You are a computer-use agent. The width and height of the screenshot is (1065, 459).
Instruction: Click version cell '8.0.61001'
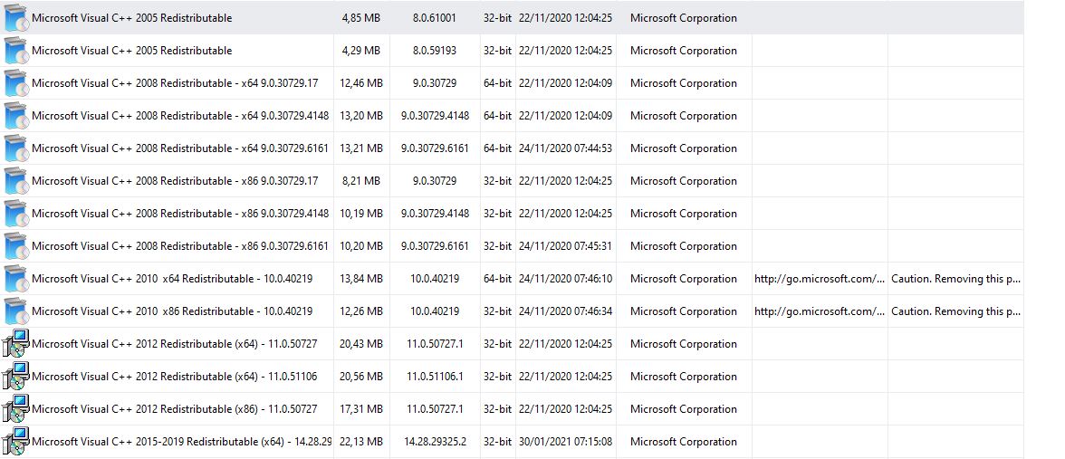435,18
